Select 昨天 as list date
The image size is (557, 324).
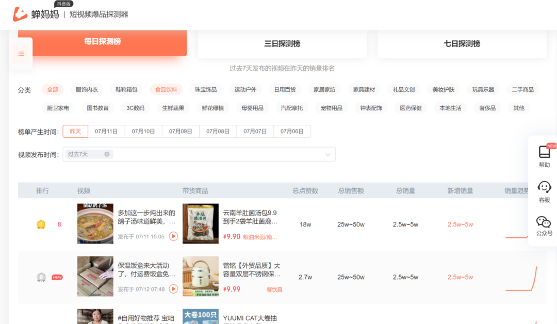[x=75, y=132]
